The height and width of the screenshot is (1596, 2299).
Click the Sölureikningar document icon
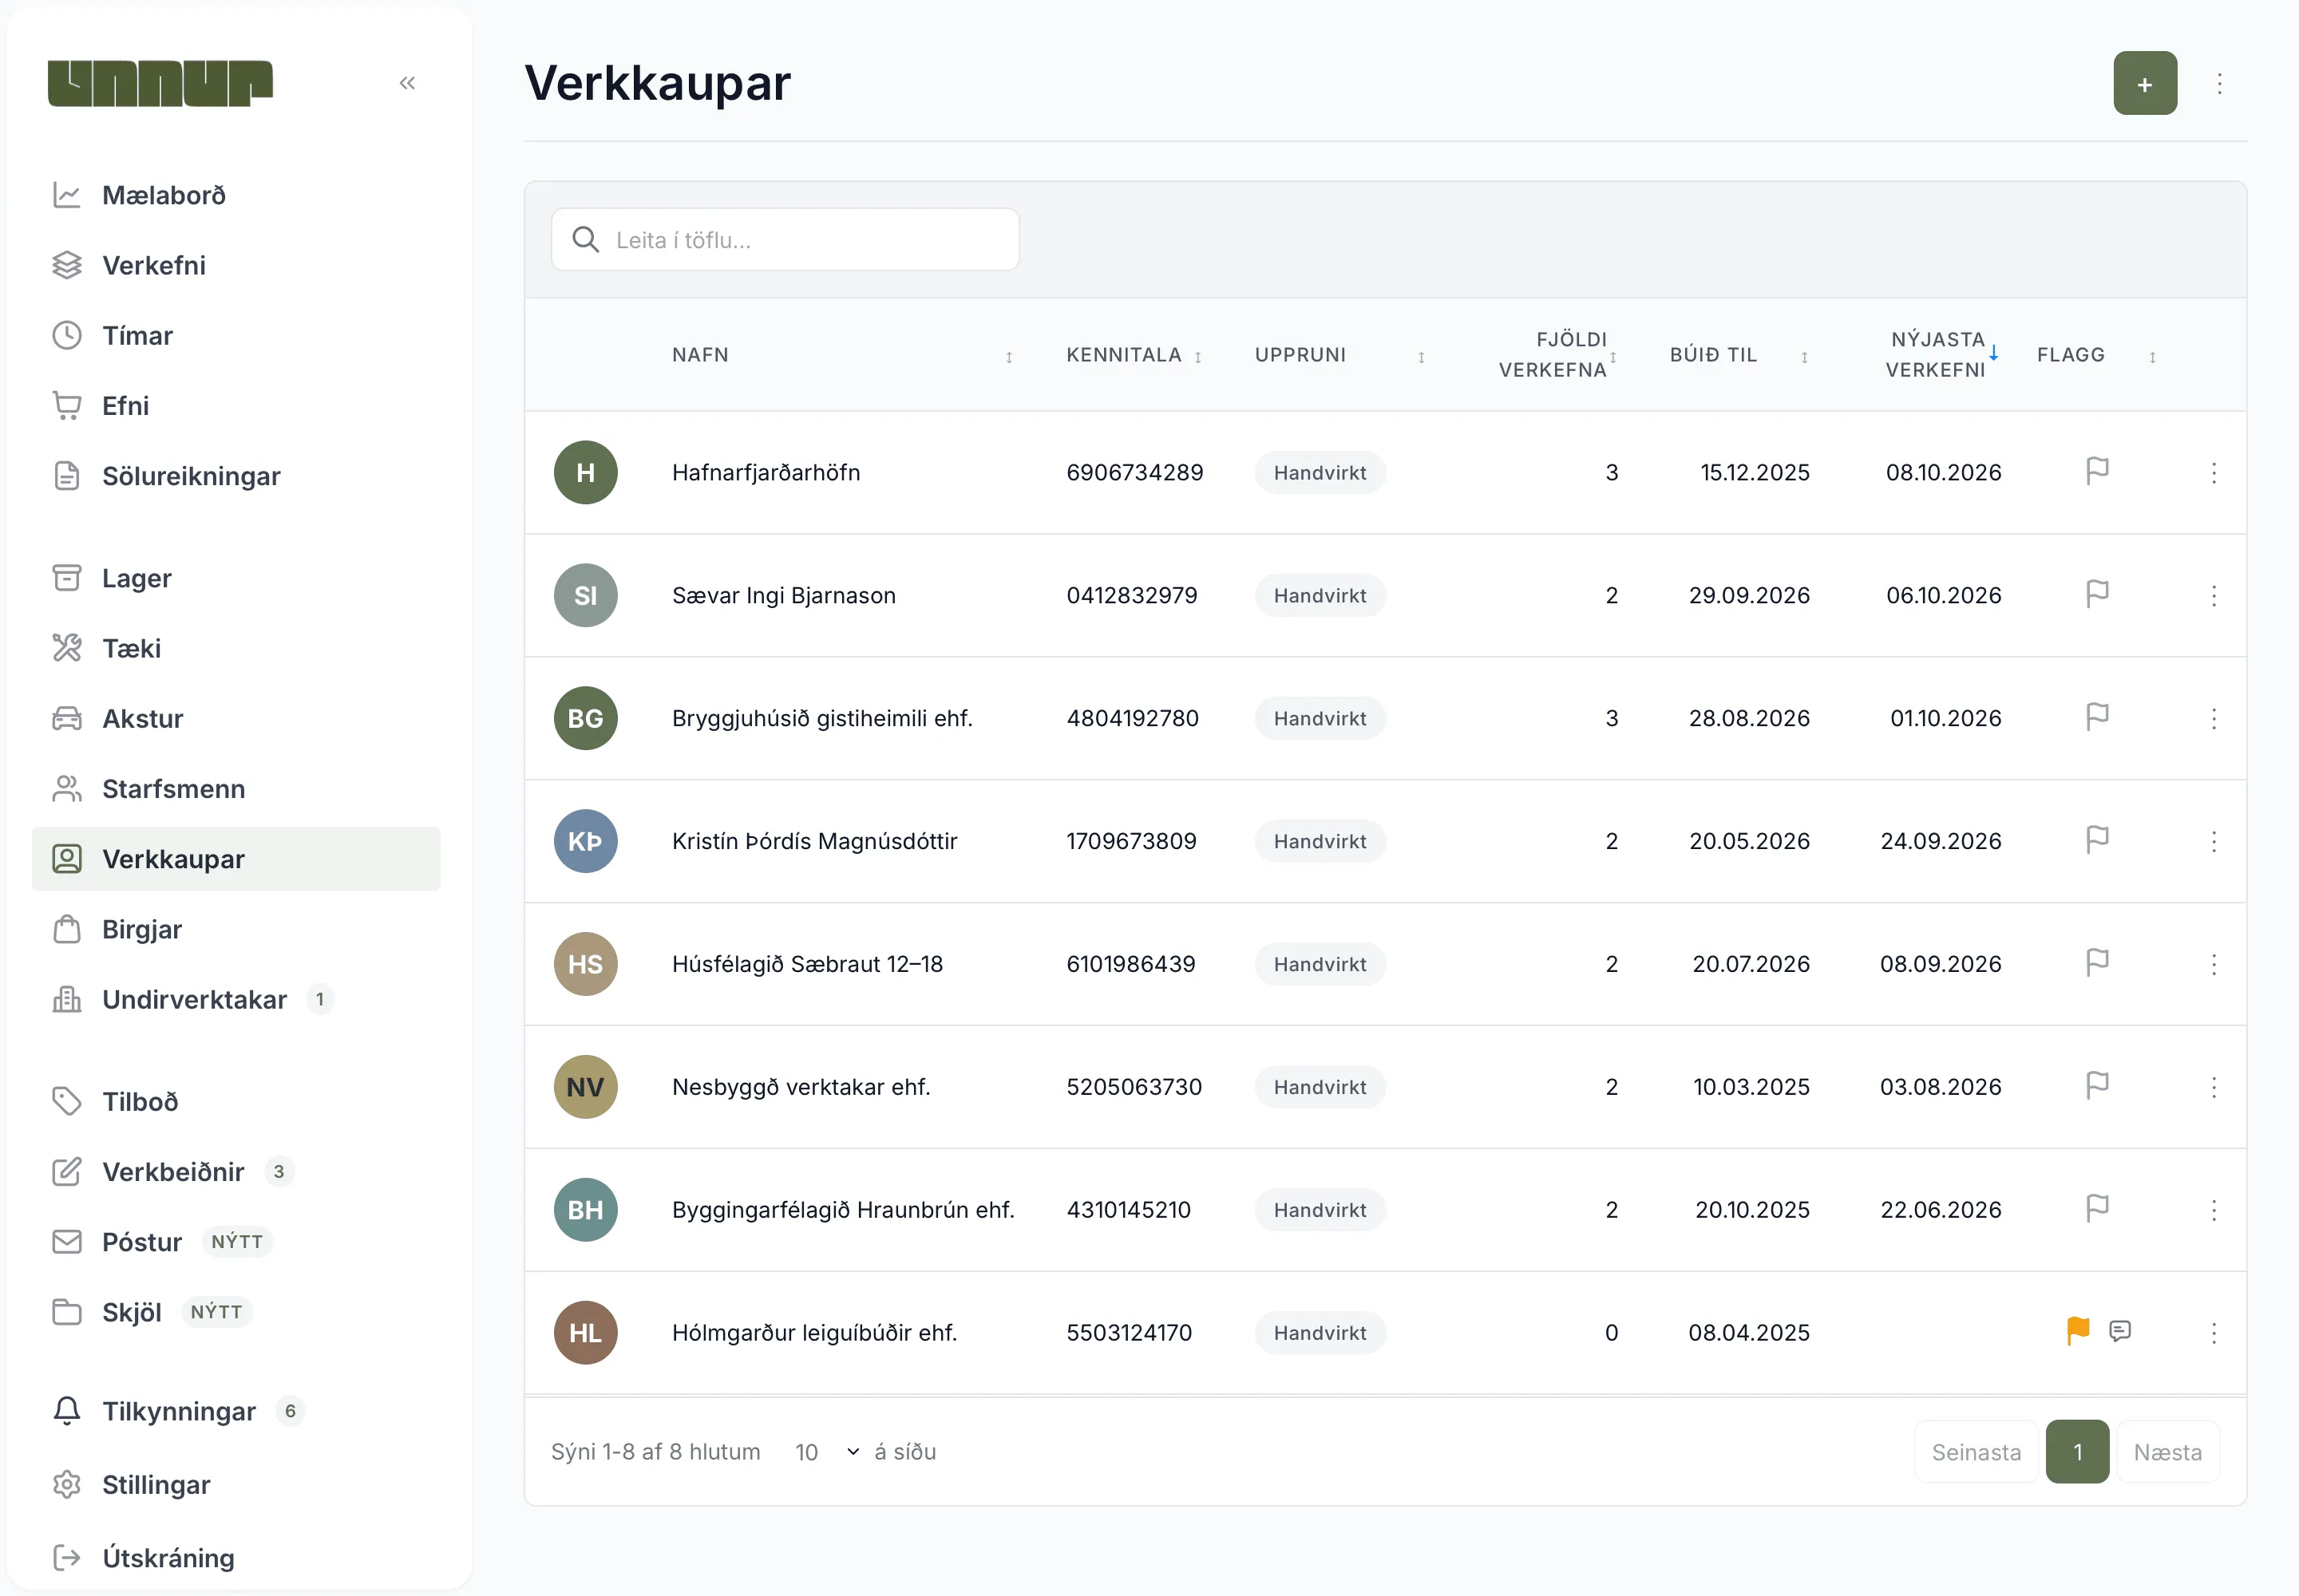[67, 476]
